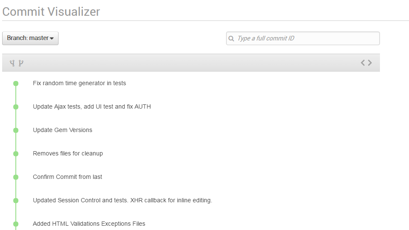Select the green node for 'Fix random time generator'
This screenshot has width=409, height=230.
[16, 83]
